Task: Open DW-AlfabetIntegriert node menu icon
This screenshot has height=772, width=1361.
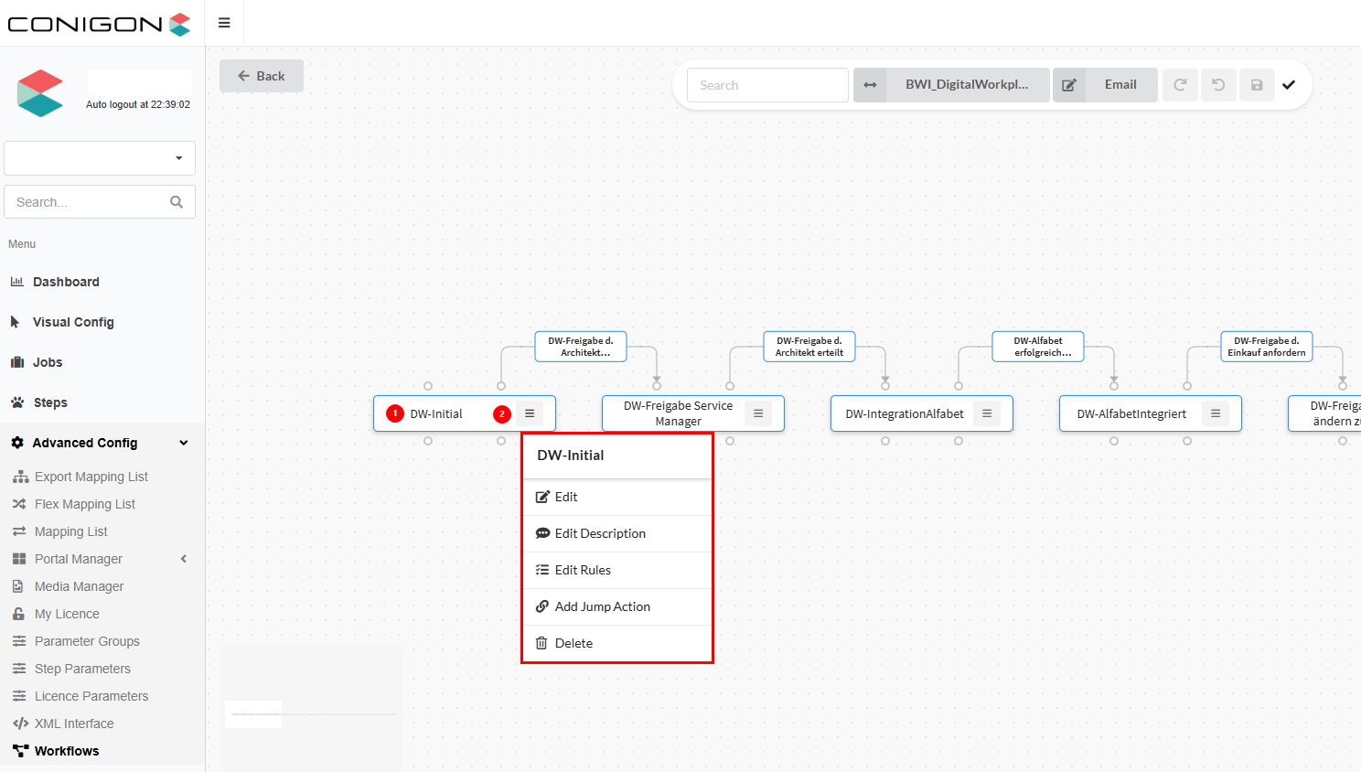Action: pyautogui.click(x=1216, y=413)
